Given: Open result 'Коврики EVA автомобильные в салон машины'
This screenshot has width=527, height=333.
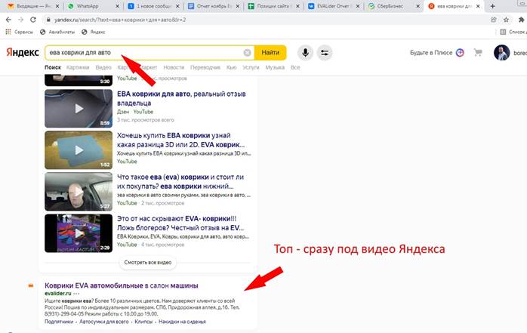Looking at the screenshot, I should [122, 285].
